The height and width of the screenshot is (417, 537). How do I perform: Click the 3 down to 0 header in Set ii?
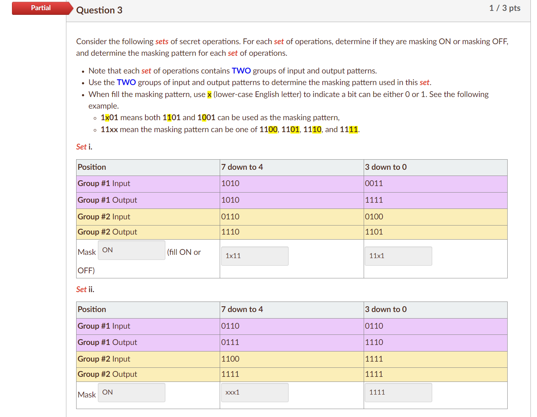click(386, 309)
